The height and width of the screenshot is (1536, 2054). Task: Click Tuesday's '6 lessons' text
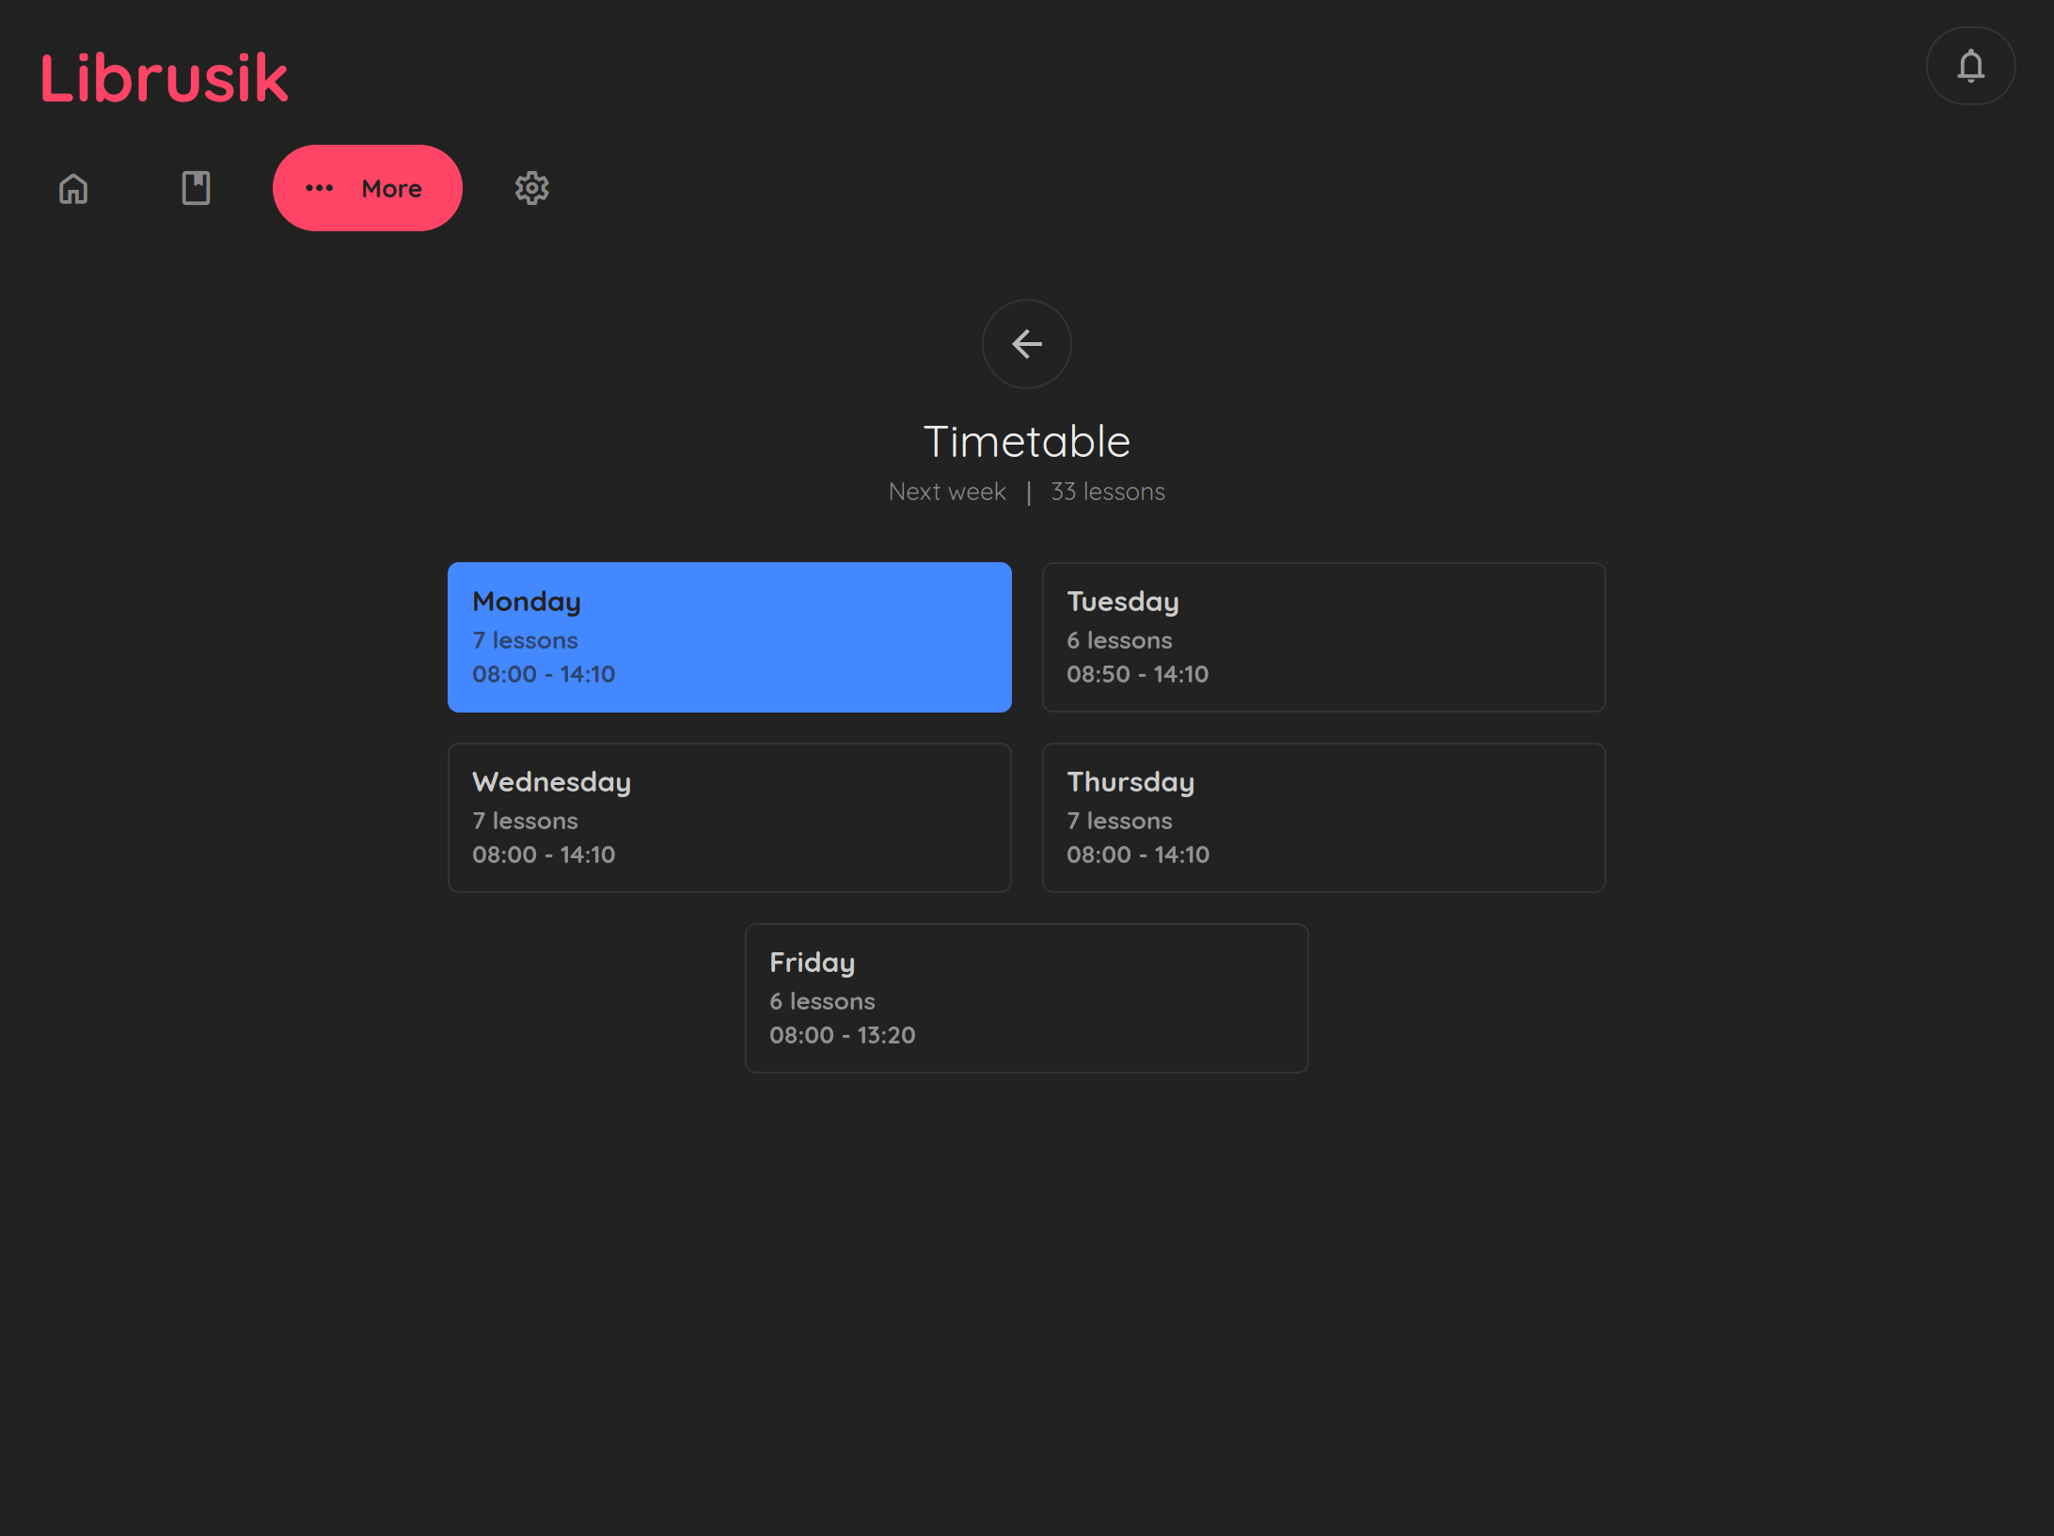point(1119,640)
